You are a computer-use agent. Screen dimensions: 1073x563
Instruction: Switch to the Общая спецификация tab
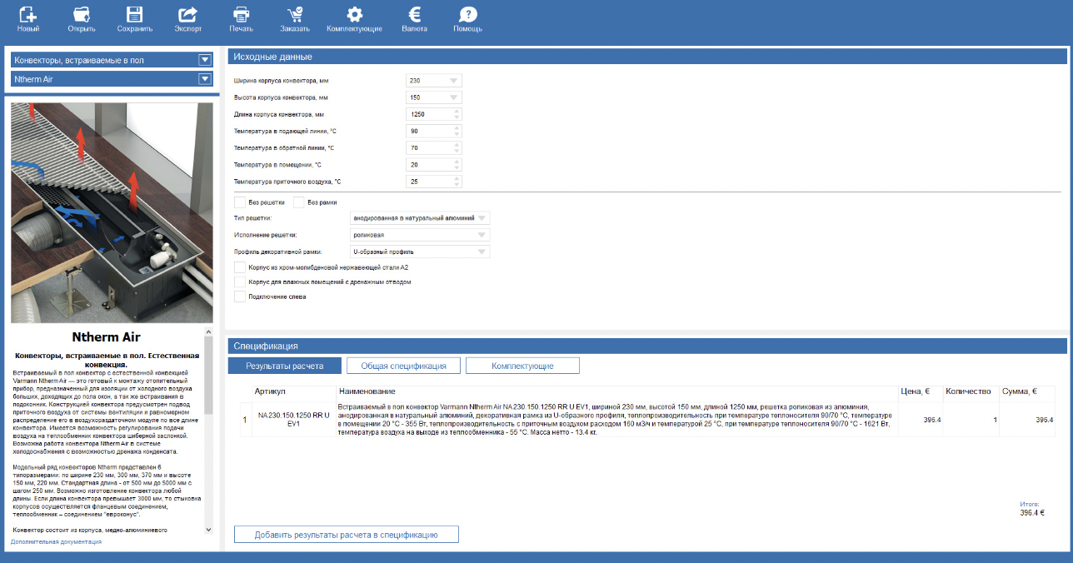point(402,366)
